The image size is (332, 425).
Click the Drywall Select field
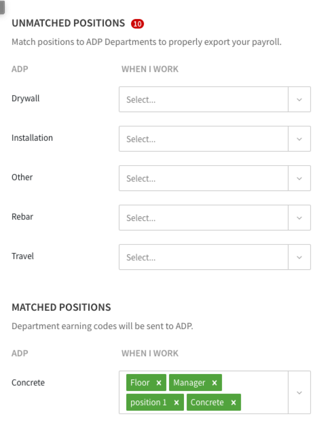coord(203,100)
